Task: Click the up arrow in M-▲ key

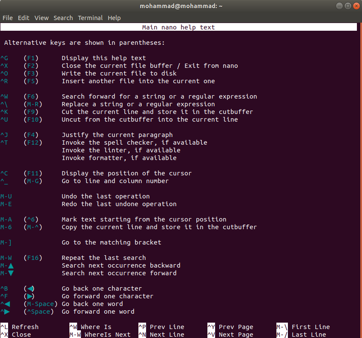Action: tap(11, 265)
